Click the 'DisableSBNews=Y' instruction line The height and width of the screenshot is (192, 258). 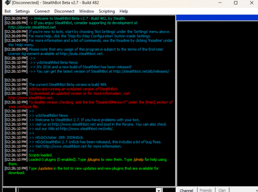coord(101,102)
